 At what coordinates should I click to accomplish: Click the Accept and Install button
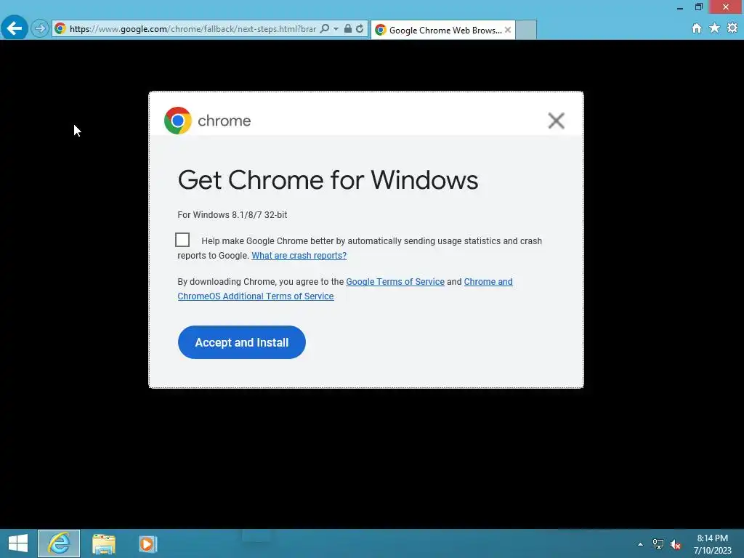(241, 342)
